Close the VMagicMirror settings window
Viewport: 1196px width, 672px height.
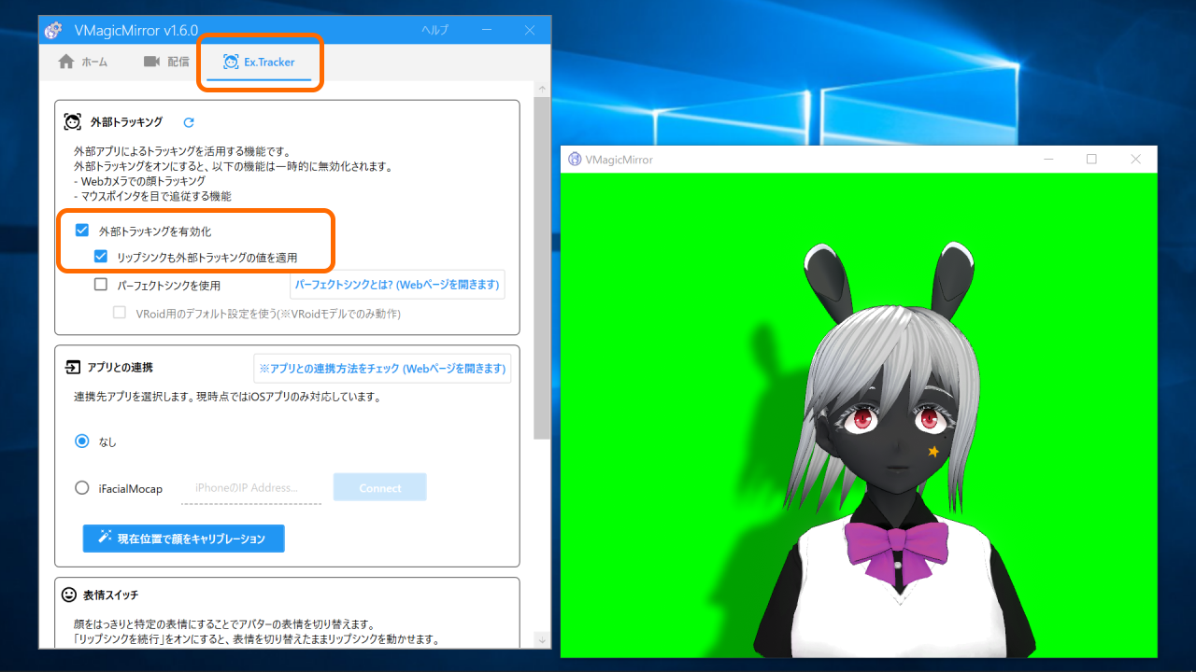pos(530,30)
